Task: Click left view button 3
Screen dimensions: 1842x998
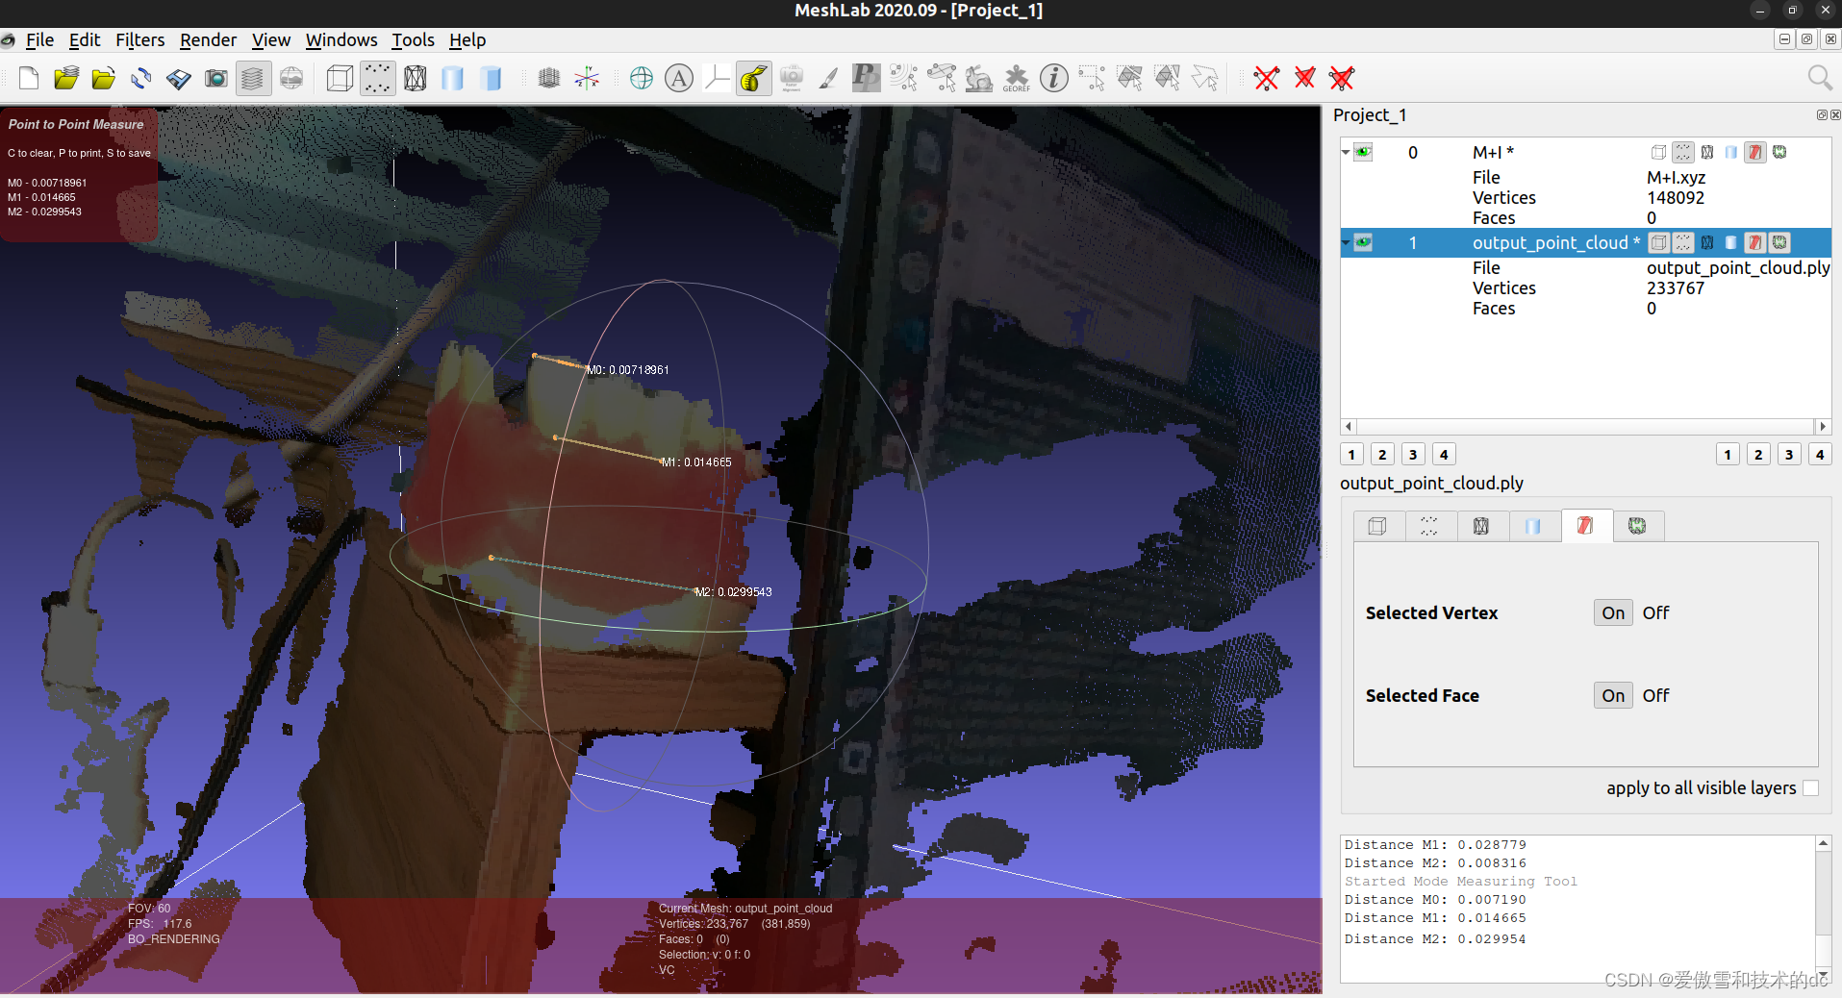Action: coord(1413,455)
